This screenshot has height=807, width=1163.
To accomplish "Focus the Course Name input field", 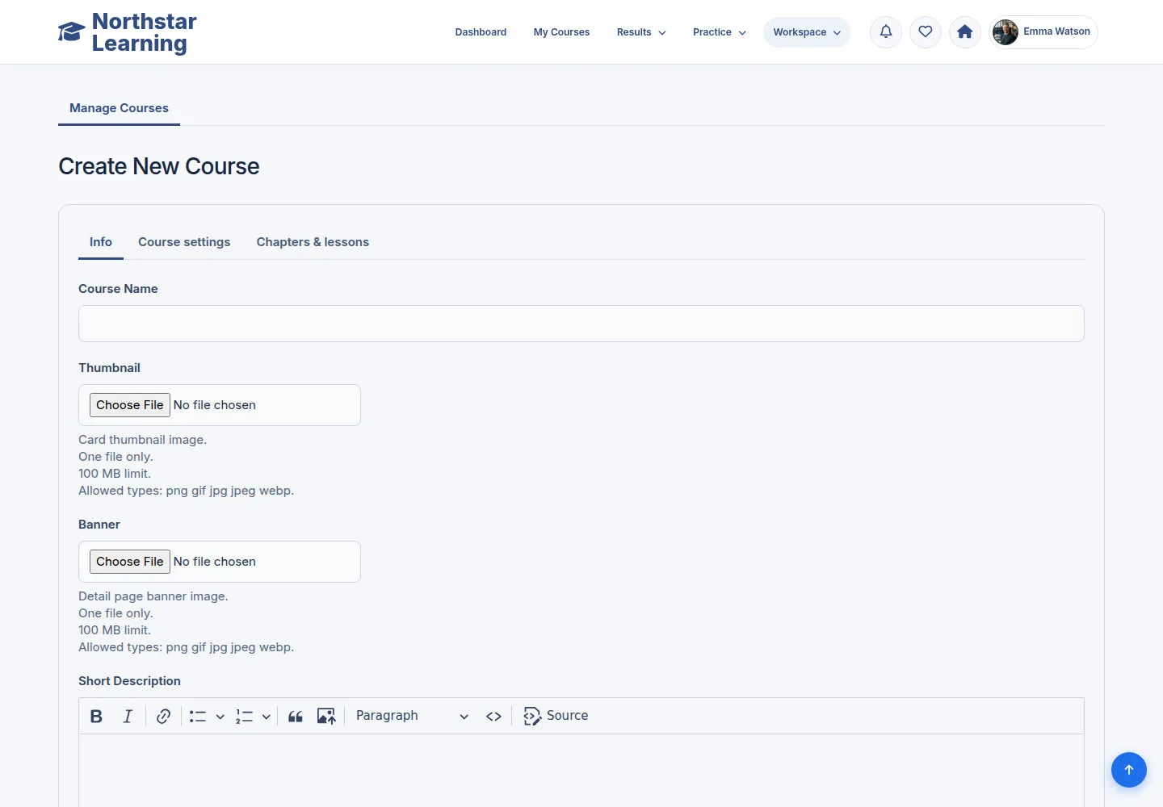I will (581, 324).
